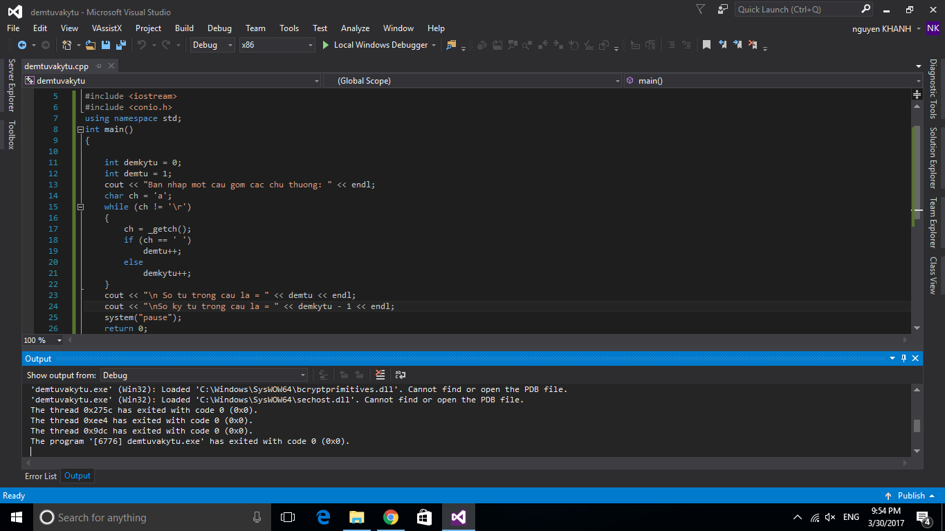
Task: Open the feedback icon in the title bar
Action: tap(723, 10)
